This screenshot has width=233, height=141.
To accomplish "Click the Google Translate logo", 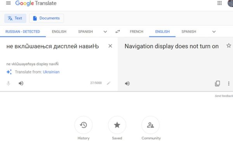I will coord(36,3).
